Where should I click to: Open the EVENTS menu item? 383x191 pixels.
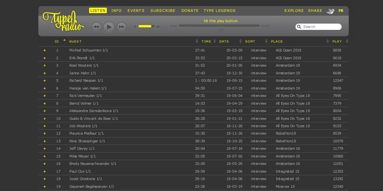pyautogui.click(x=136, y=11)
